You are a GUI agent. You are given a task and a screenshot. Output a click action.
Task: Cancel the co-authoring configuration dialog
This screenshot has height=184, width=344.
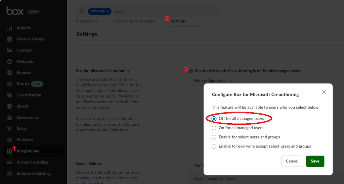point(292,161)
